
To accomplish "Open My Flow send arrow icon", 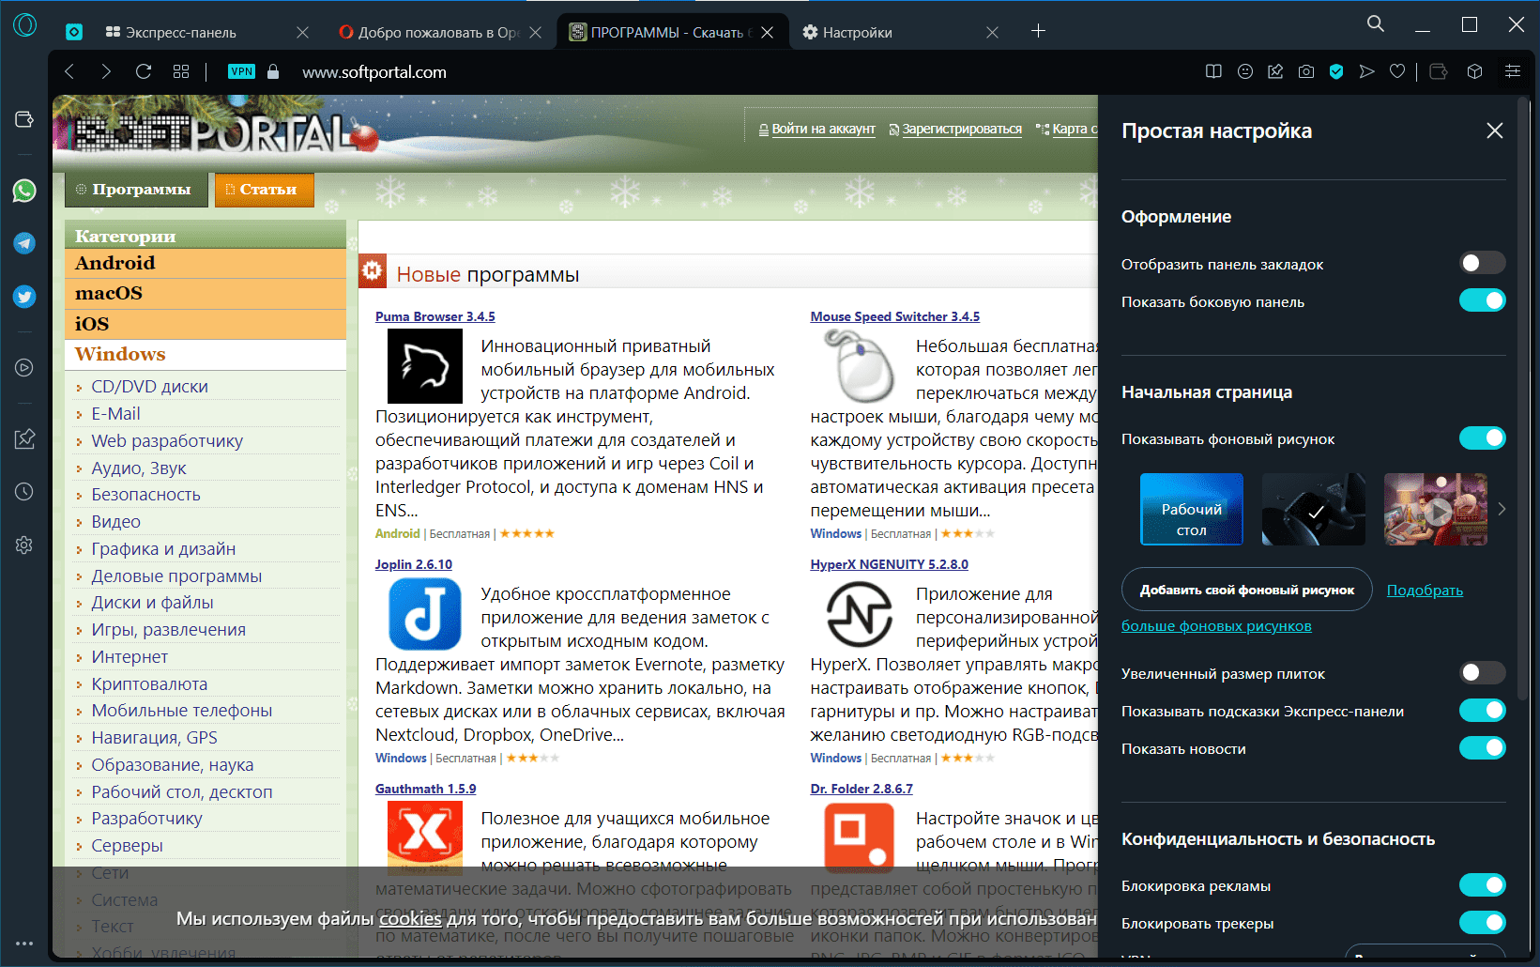I will pos(1367,71).
